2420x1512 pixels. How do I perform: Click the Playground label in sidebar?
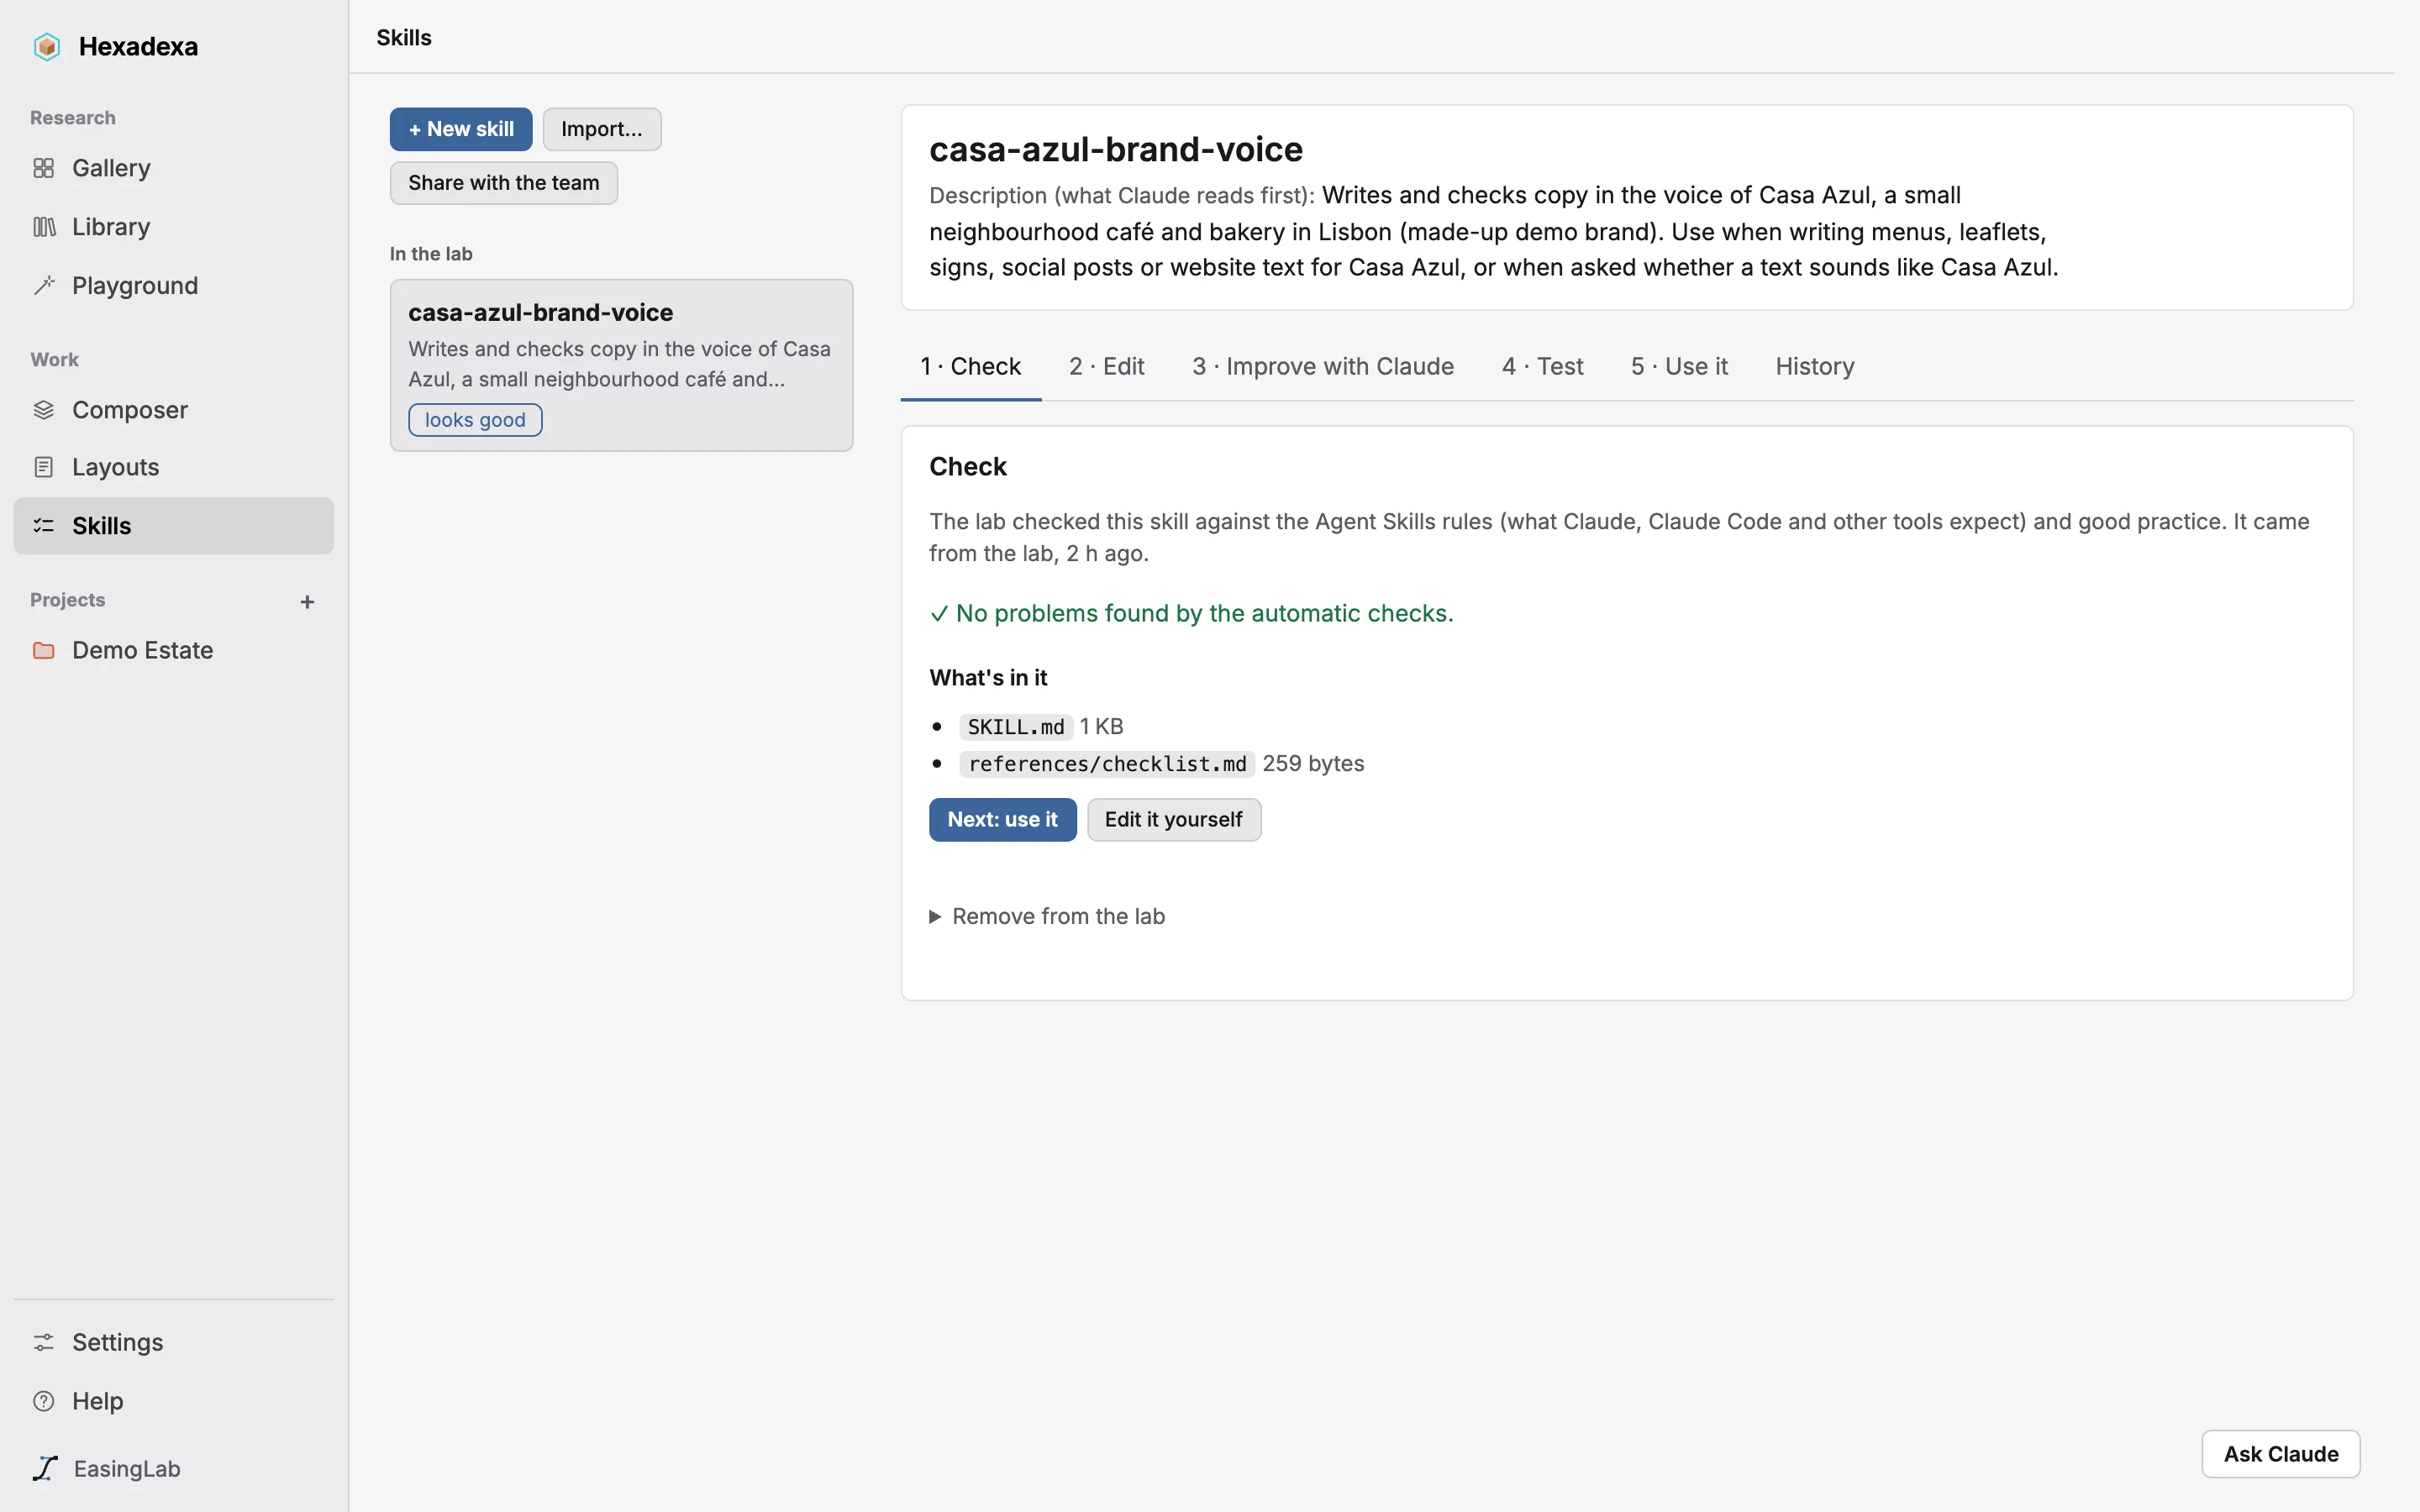135,286
